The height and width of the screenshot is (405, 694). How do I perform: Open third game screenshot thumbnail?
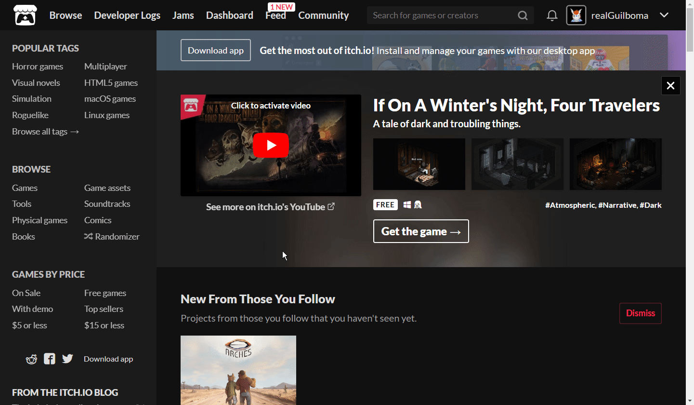[x=615, y=164]
